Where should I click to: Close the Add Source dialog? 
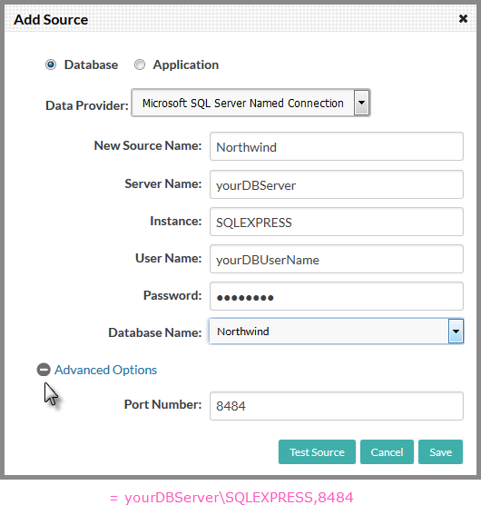[x=463, y=18]
